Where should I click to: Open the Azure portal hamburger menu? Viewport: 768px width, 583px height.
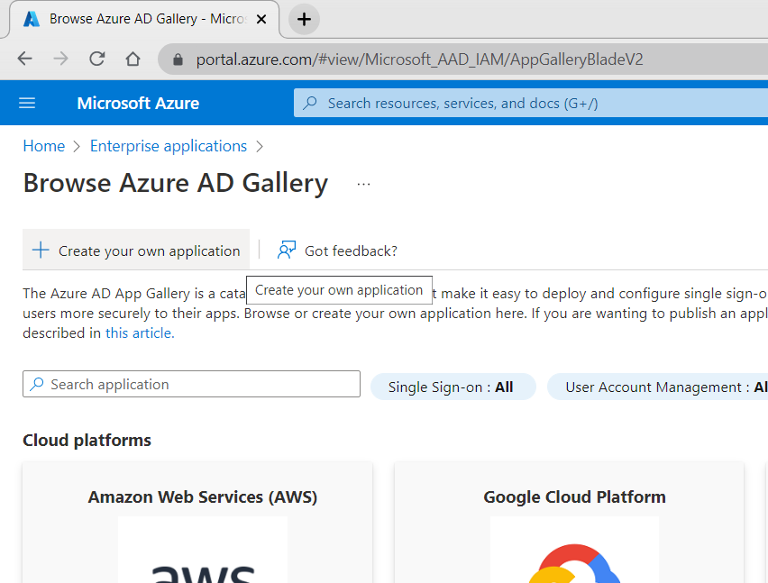[27, 103]
